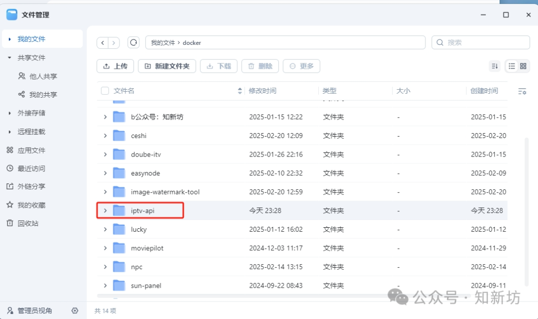
Task: Click the 上传 upload button
Action: pyautogui.click(x=115, y=66)
